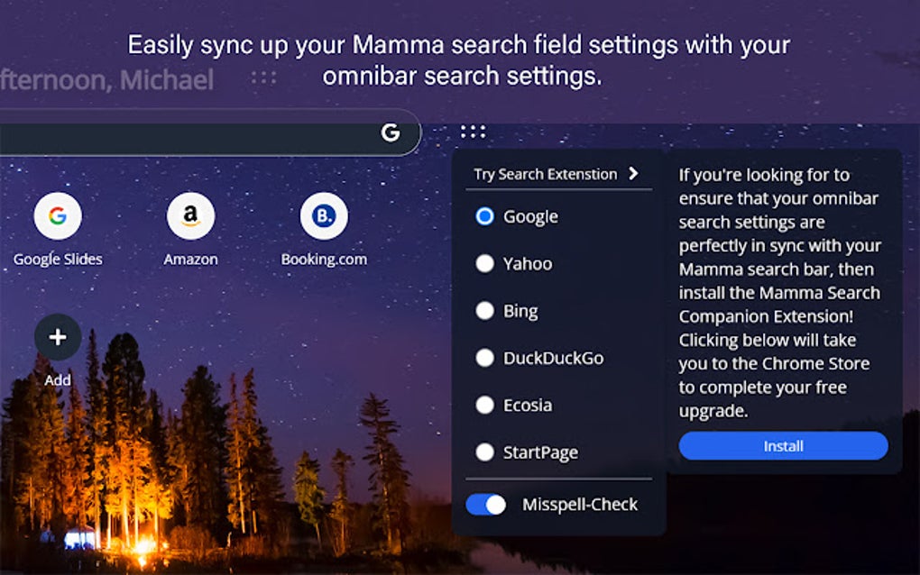Click the blue Install button
The height and width of the screenshot is (575, 920).
click(x=783, y=446)
